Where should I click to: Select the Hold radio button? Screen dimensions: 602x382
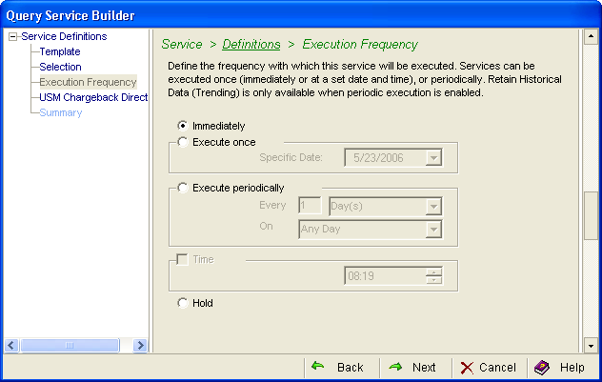182,303
